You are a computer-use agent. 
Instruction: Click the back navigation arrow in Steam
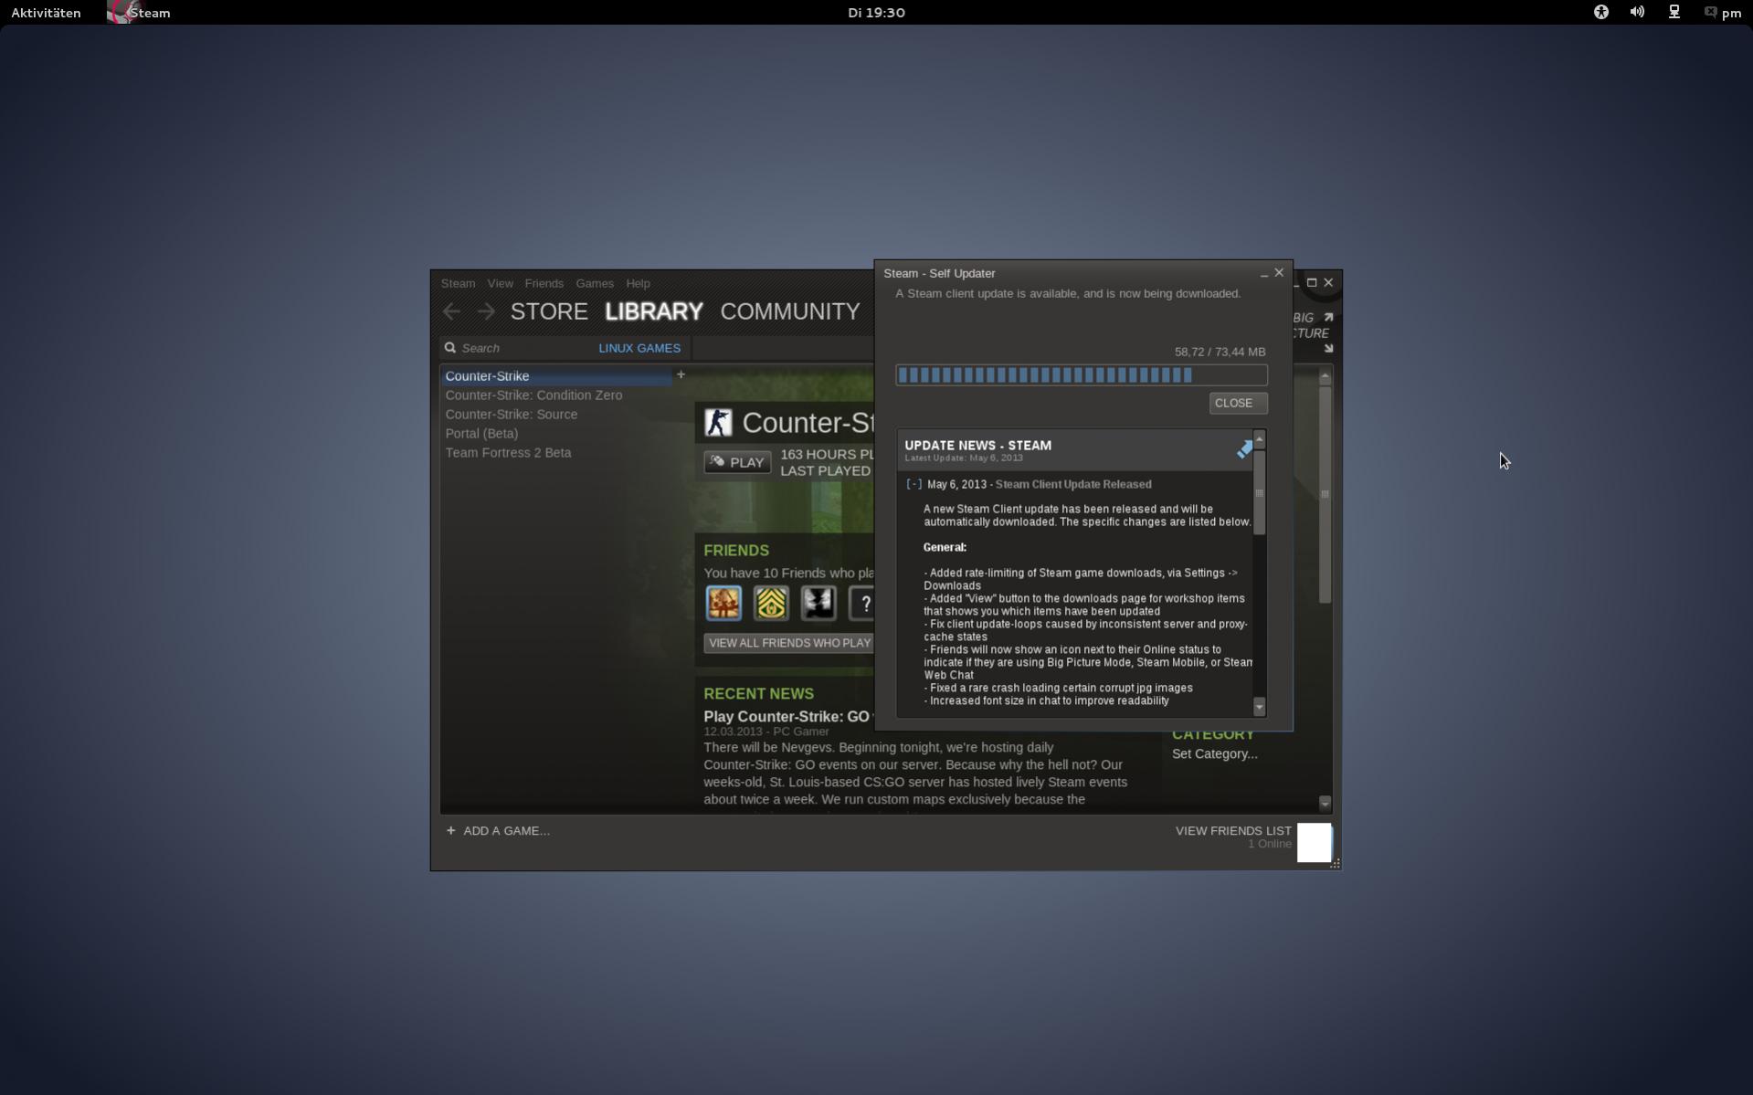[451, 312]
